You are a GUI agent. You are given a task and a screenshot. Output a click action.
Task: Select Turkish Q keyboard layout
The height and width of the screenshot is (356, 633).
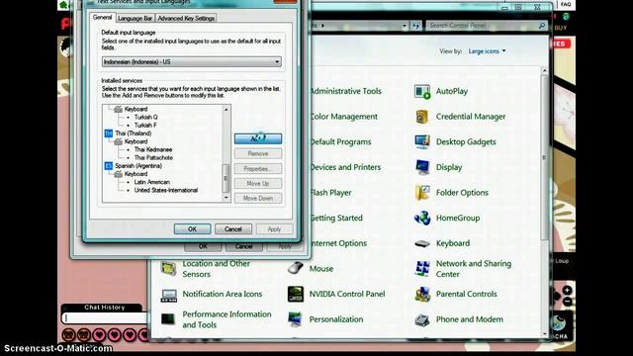pos(145,117)
